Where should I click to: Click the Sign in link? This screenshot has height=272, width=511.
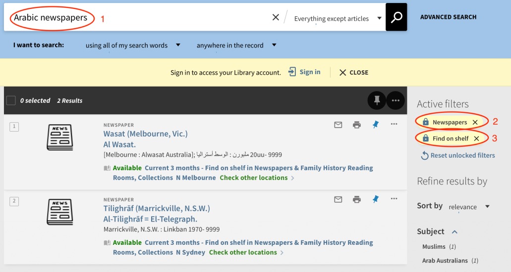(304, 72)
